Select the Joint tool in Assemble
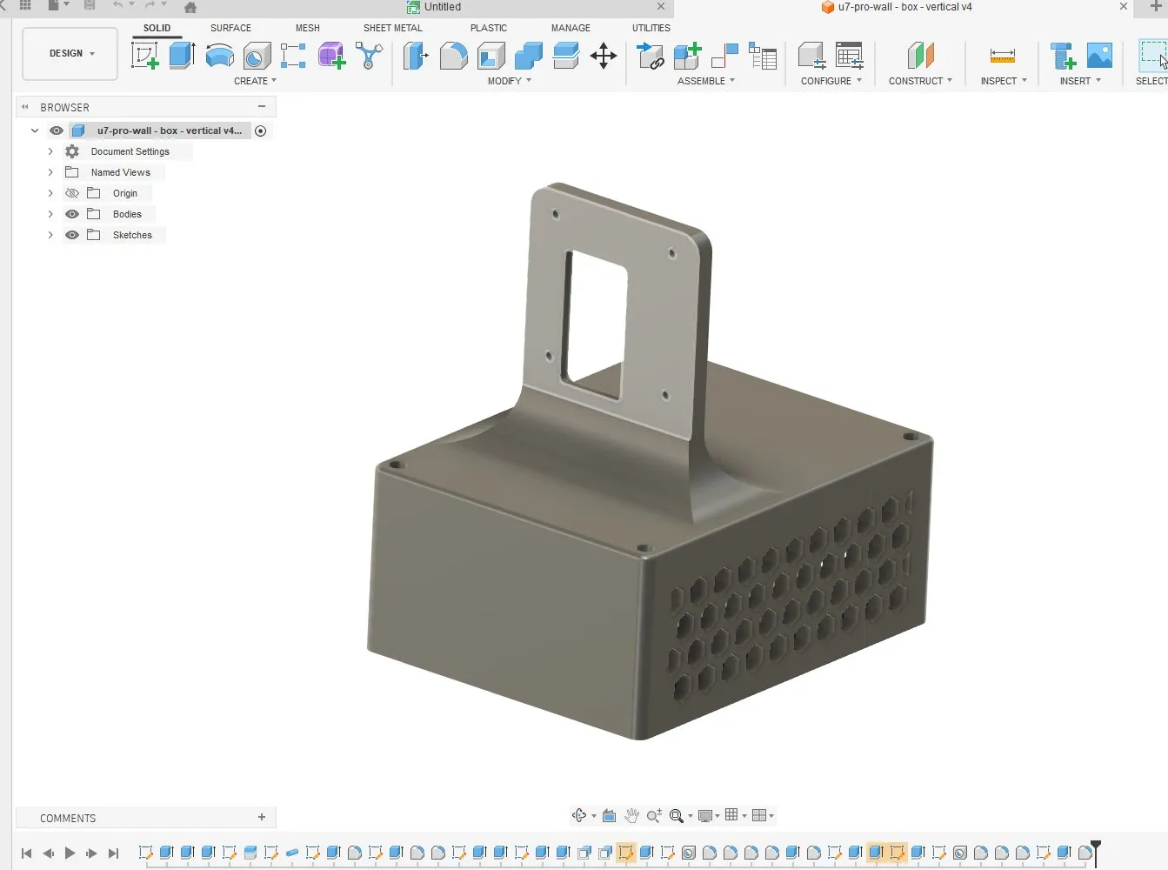 click(724, 56)
